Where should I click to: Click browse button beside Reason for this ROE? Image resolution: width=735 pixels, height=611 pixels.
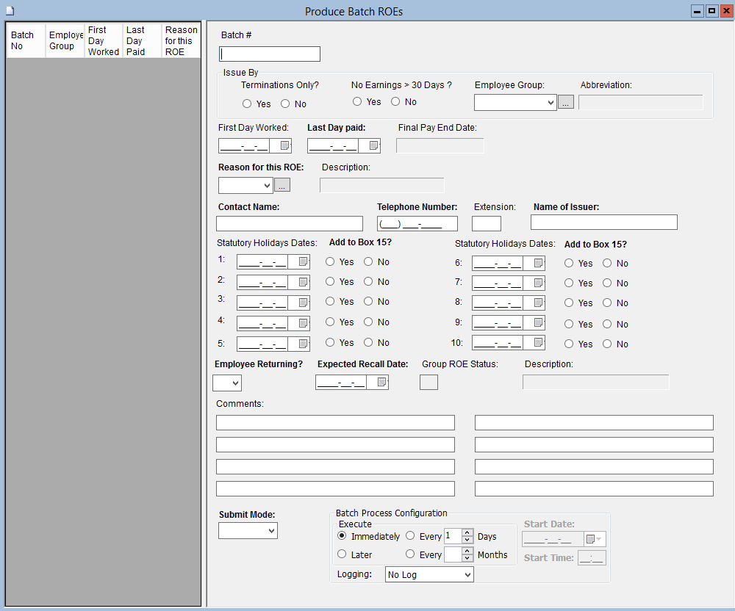click(282, 185)
